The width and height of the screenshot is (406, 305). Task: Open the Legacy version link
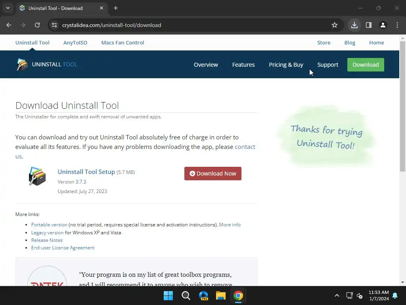[48, 233]
